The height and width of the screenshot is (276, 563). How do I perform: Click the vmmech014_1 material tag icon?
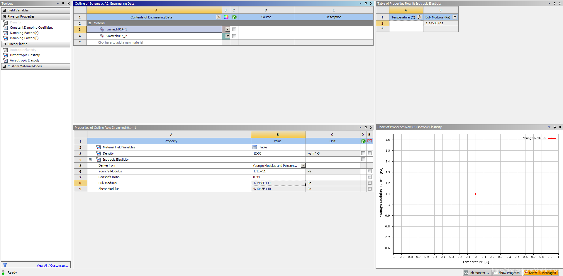[102, 29]
